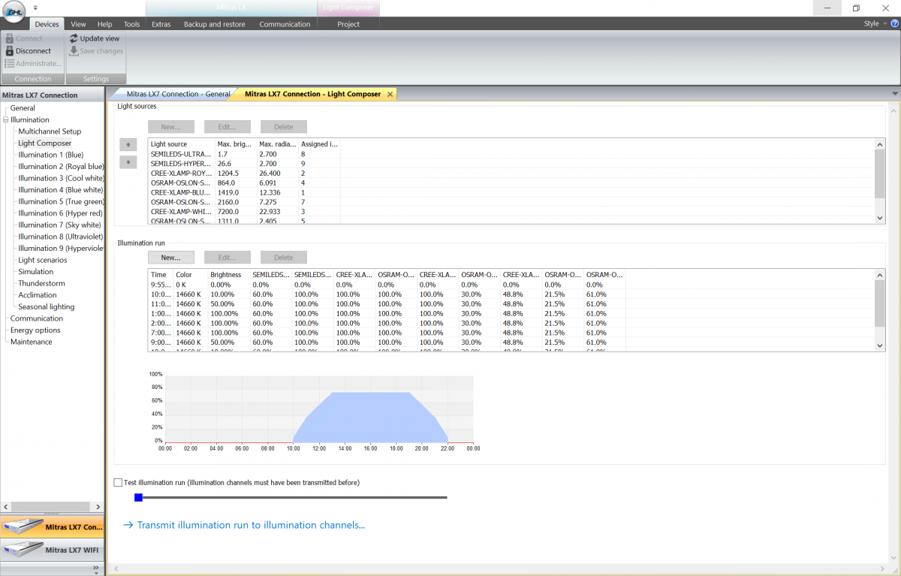The width and height of the screenshot is (901, 576).
Task: Open the Help ribbon tab
Action: tap(105, 24)
